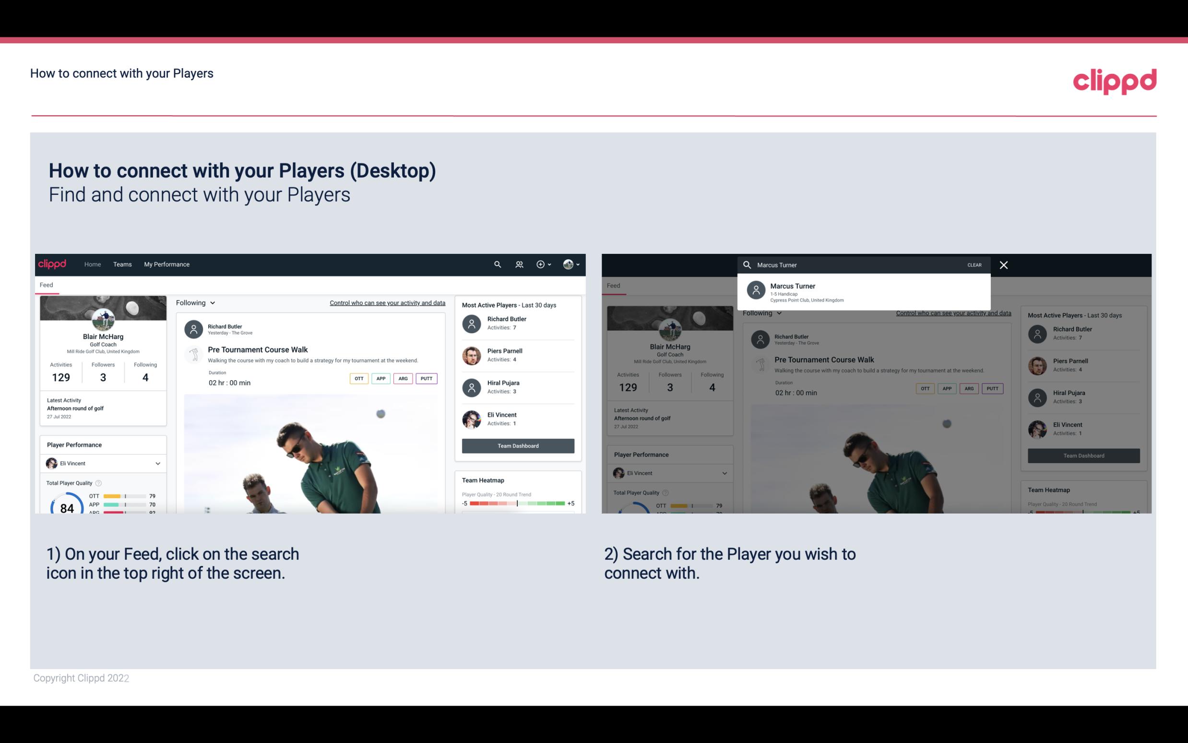Click Control who can see activity link

(x=387, y=302)
